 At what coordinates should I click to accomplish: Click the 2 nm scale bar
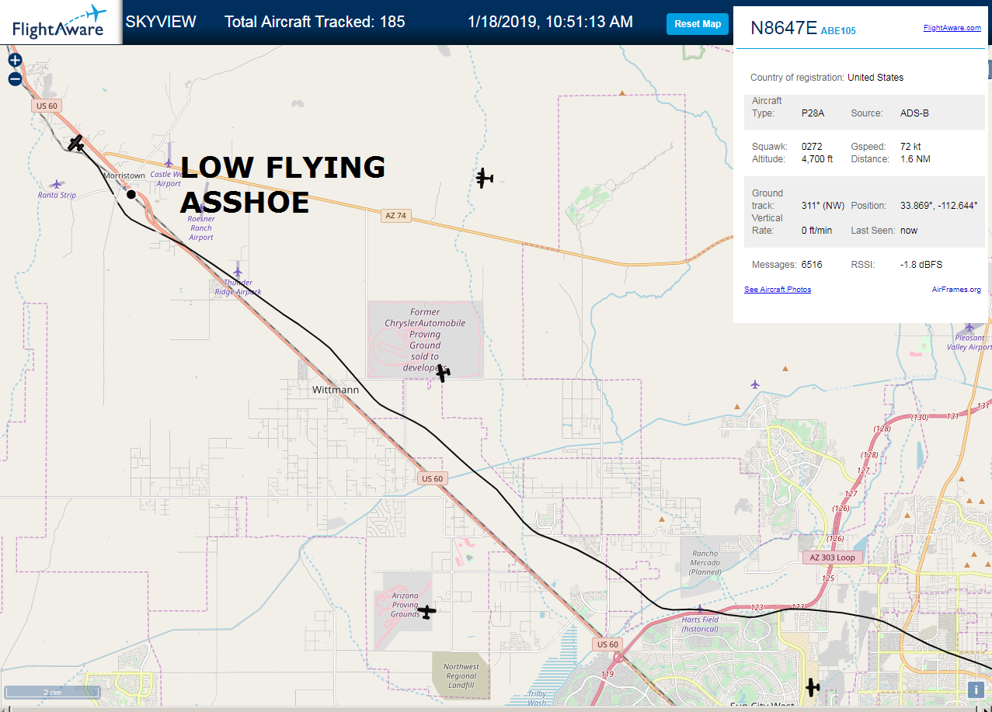point(52,692)
